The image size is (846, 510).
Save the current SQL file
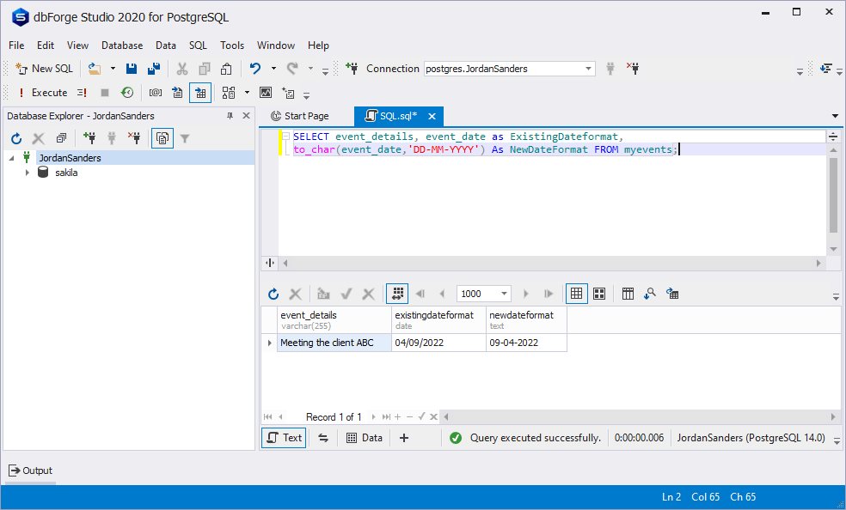tap(131, 68)
